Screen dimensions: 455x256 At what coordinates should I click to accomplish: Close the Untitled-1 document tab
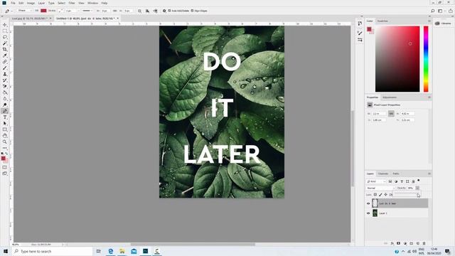click(x=118, y=18)
